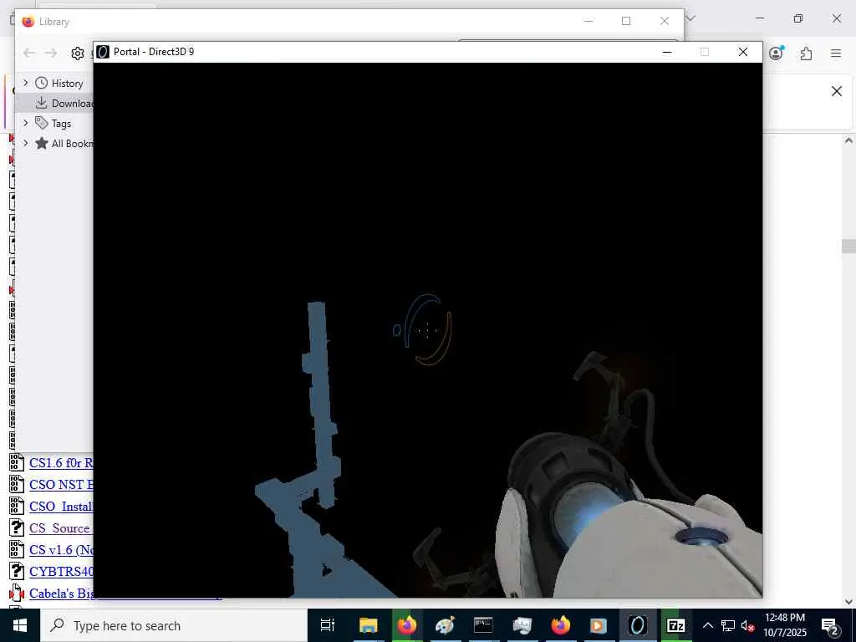Screen dimensions: 856x642
Task: Click the 'Type here to search' box
Action: 174,625
